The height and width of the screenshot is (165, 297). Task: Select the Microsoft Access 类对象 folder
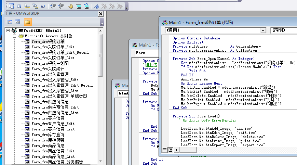point(49,36)
